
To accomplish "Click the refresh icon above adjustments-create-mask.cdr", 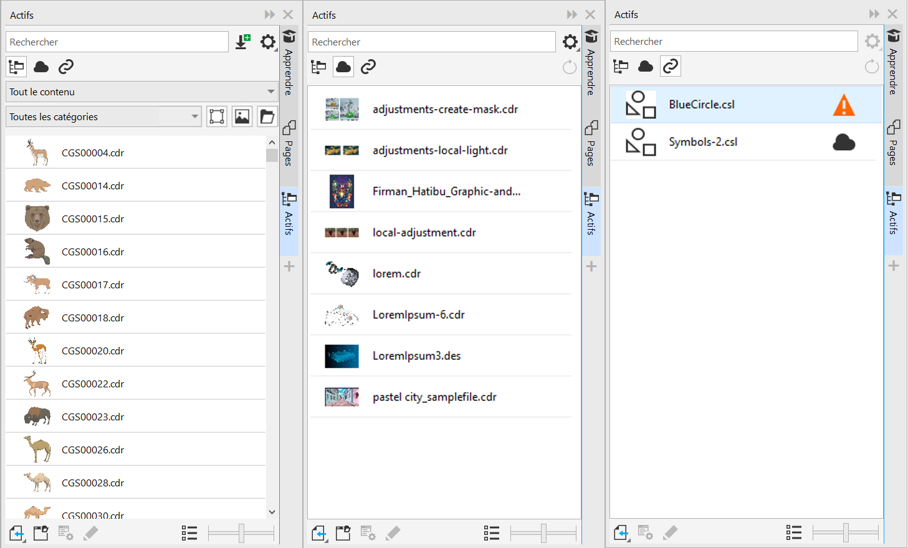I will (x=570, y=67).
